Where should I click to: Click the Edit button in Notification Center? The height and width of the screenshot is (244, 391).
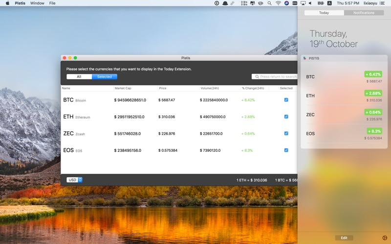[x=344, y=238]
